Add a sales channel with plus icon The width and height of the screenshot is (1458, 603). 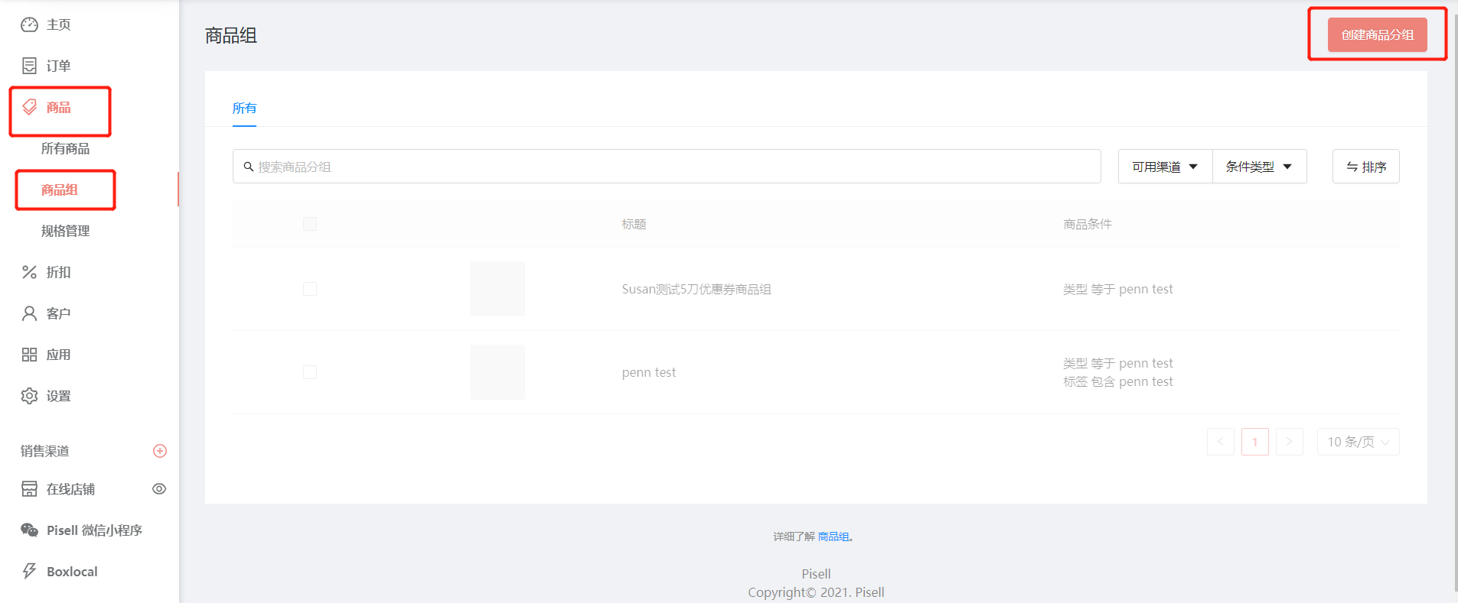(160, 451)
